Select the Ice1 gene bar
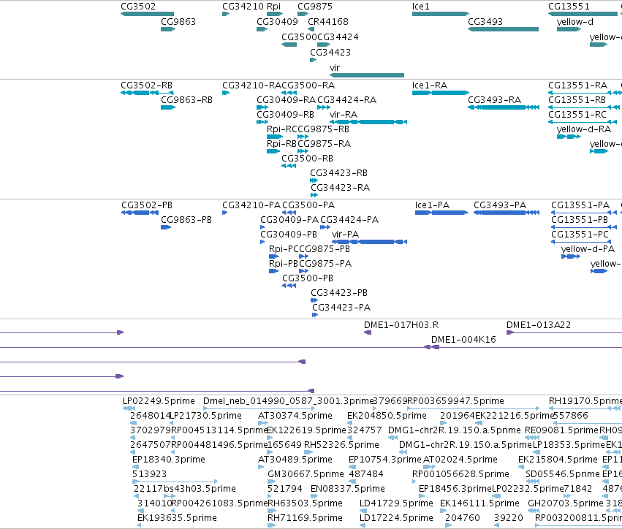This screenshot has height=529, width=622. 441,14
